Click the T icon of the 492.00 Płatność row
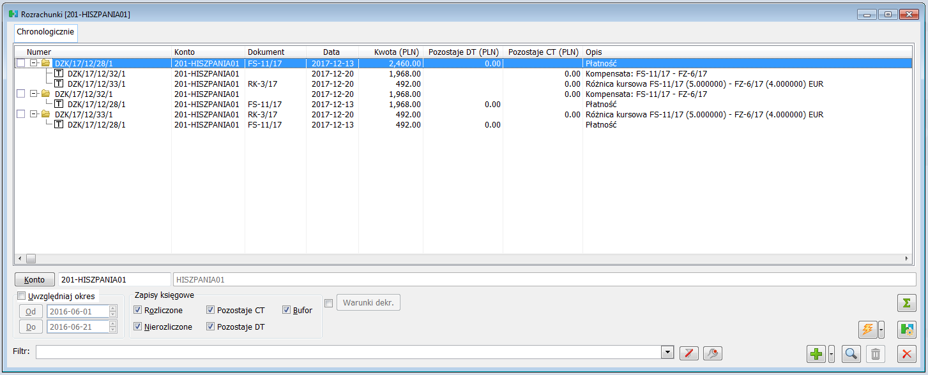The image size is (928, 375). pos(59,124)
